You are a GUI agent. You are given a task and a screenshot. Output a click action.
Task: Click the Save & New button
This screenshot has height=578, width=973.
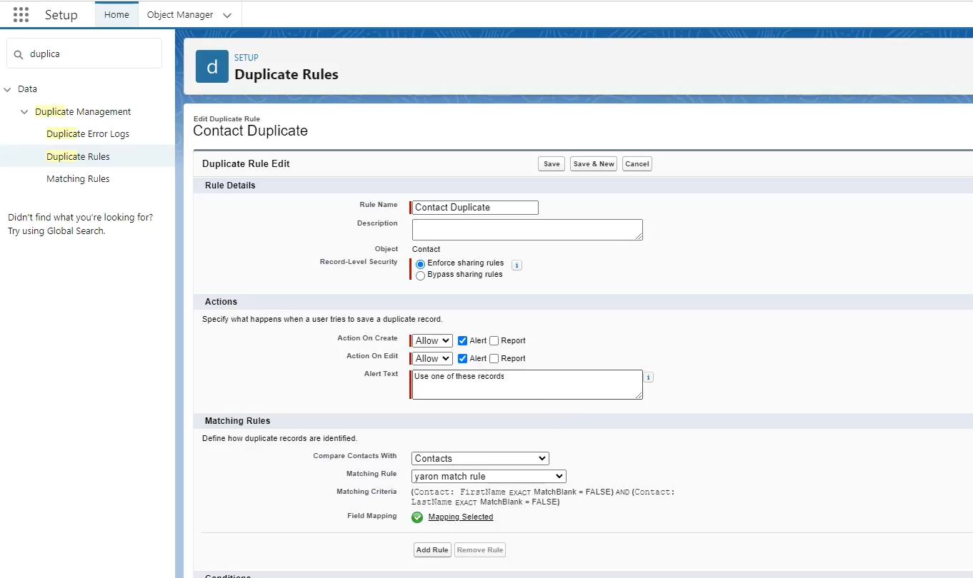[594, 163]
